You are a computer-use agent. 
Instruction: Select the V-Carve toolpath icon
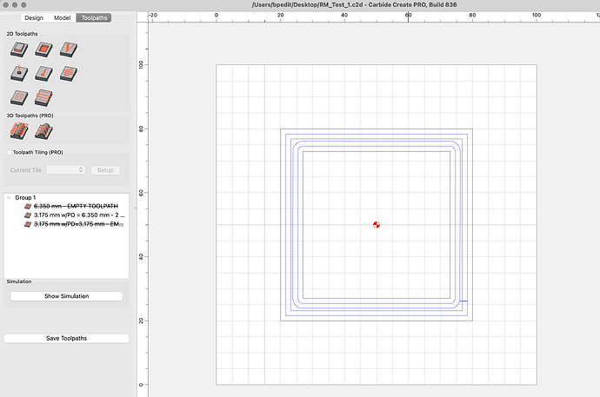pyautogui.click(x=69, y=50)
